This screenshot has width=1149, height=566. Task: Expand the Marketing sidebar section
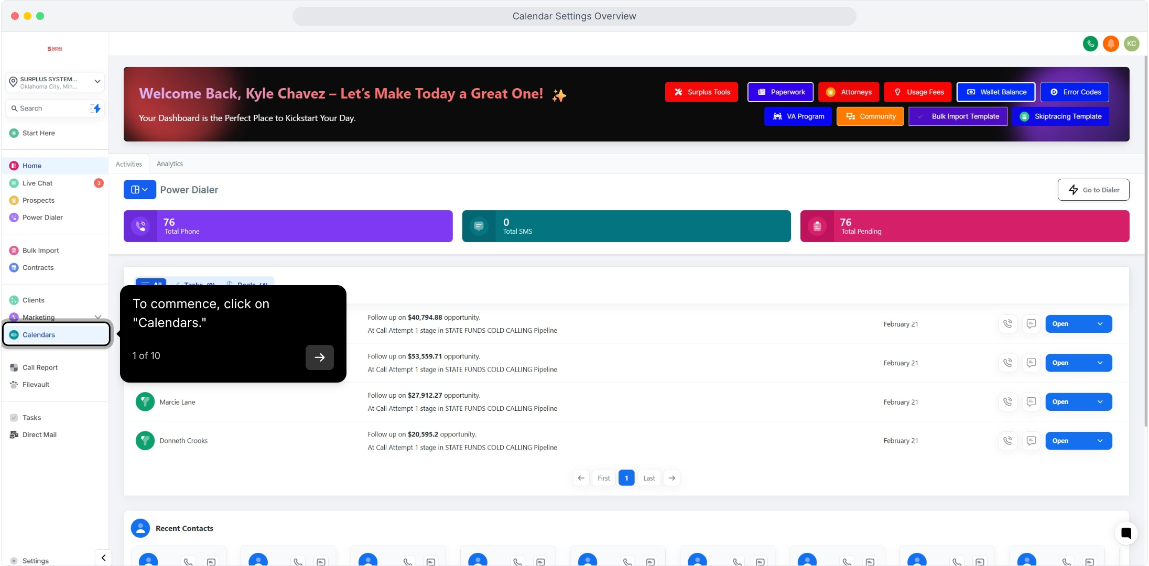point(97,317)
